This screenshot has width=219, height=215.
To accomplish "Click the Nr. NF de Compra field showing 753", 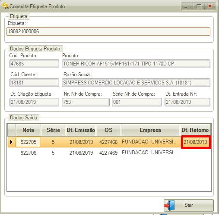I will [86, 102].
